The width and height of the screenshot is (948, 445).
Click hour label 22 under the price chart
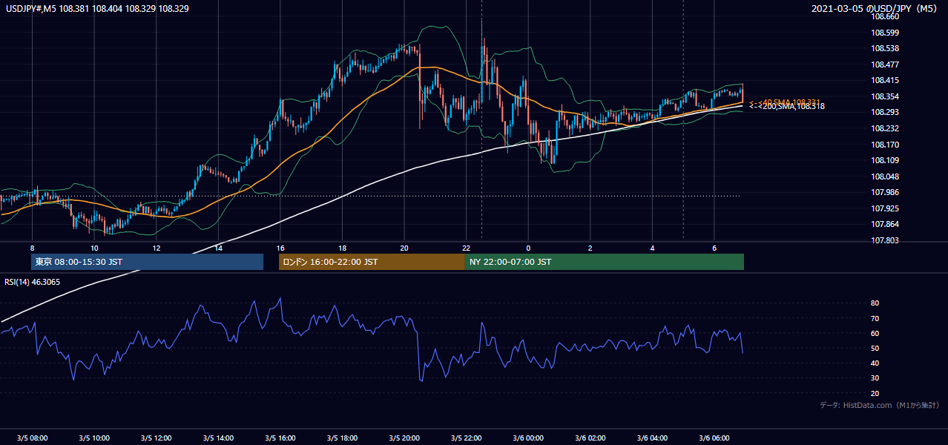pyautogui.click(x=466, y=248)
